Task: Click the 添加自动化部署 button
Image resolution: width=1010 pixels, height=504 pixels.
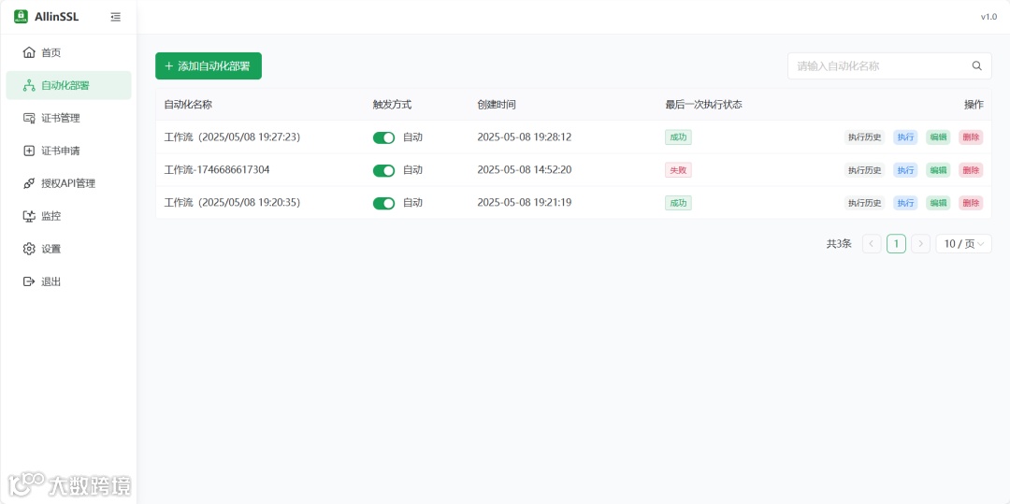Action: (x=208, y=65)
